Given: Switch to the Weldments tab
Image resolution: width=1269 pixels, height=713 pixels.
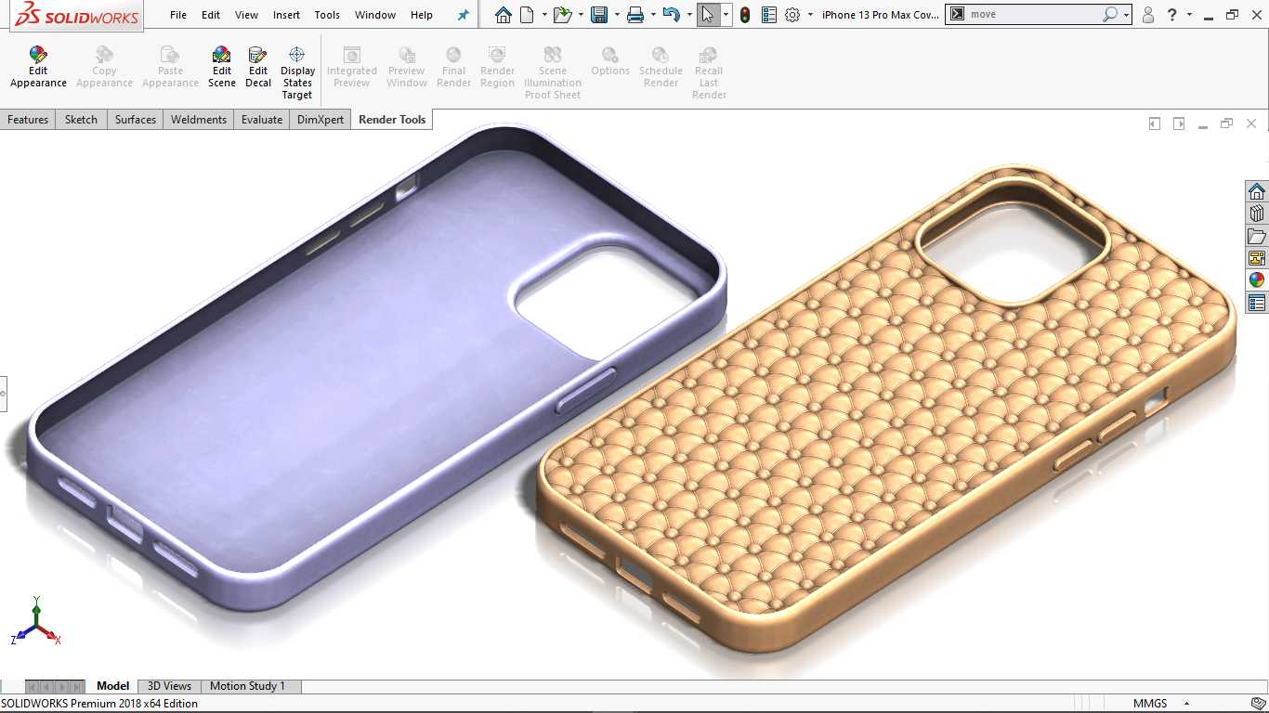Looking at the screenshot, I should point(199,120).
